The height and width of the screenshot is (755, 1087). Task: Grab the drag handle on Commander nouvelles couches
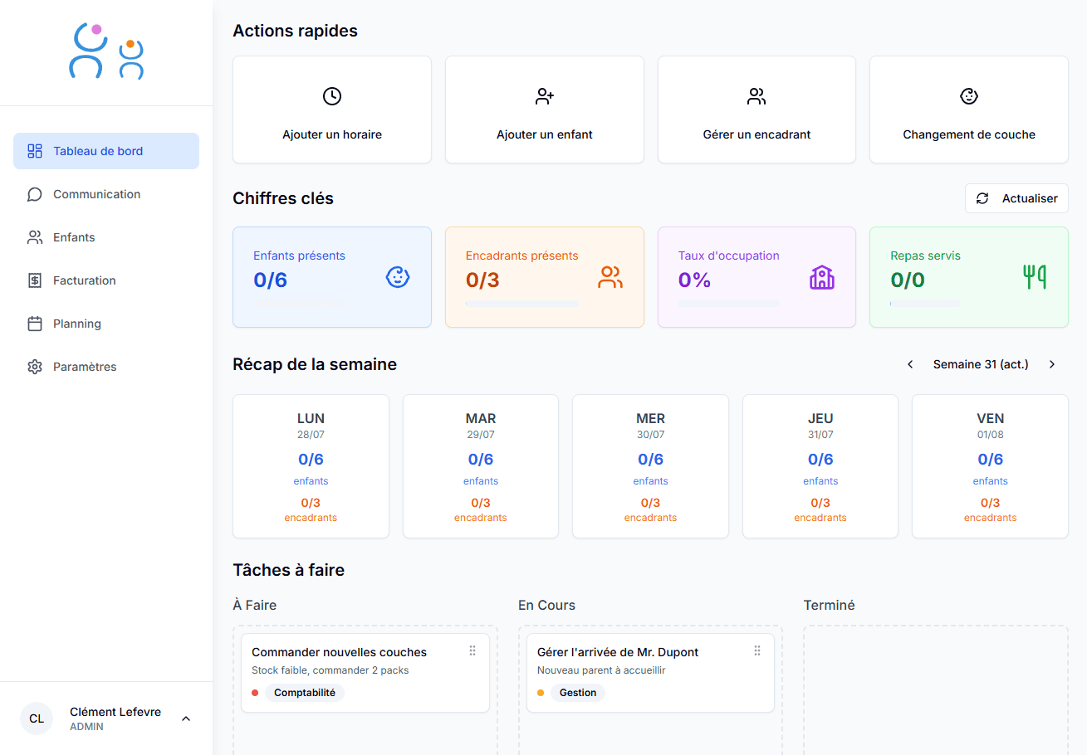pos(473,651)
